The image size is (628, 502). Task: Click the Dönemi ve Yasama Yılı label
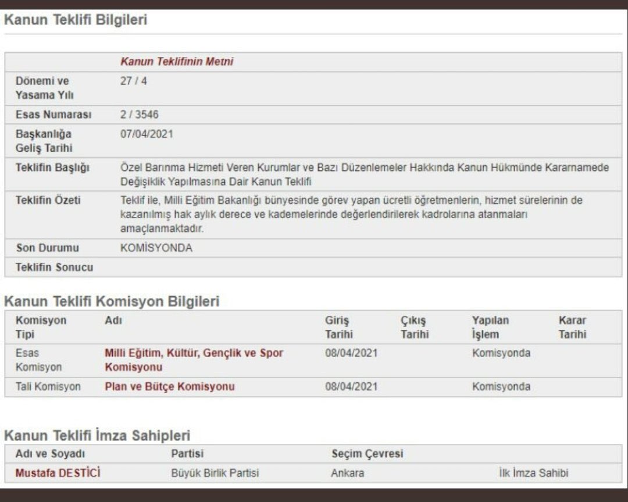click(x=44, y=88)
